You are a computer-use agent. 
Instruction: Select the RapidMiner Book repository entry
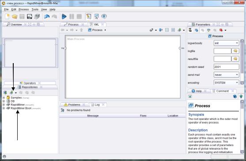[23, 108]
